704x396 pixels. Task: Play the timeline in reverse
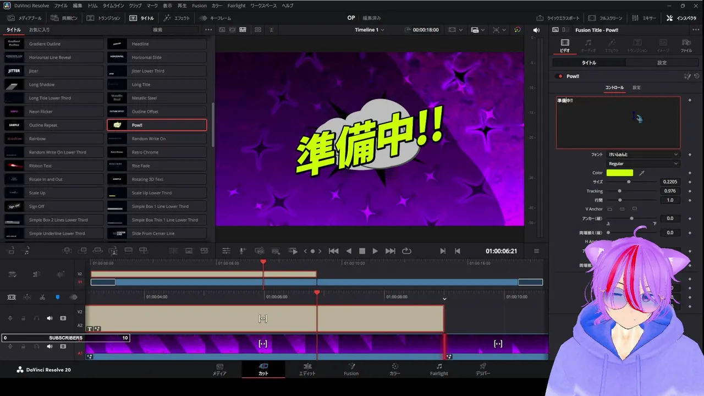click(x=349, y=251)
